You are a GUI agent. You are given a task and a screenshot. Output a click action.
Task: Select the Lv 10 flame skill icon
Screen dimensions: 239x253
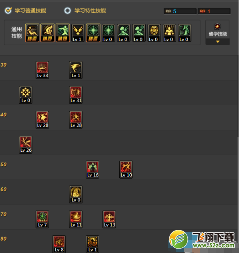click(x=126, y=169)
